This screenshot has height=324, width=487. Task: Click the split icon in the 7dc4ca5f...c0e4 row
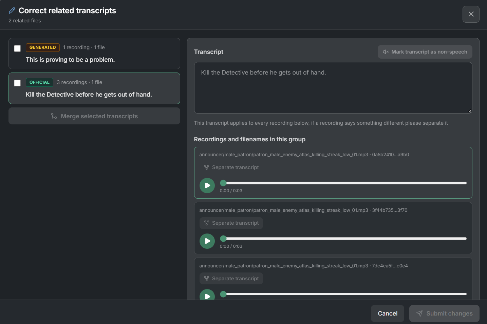click(206, 279)
